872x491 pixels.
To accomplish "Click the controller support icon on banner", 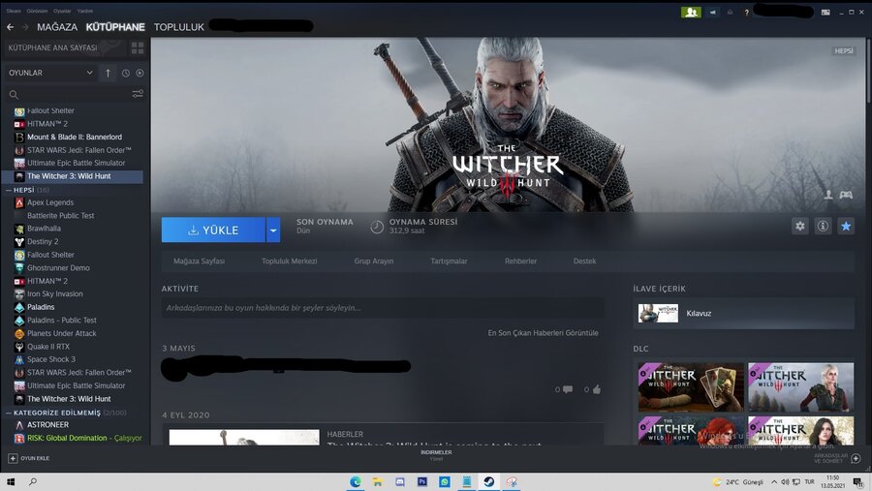I will 846,195.
